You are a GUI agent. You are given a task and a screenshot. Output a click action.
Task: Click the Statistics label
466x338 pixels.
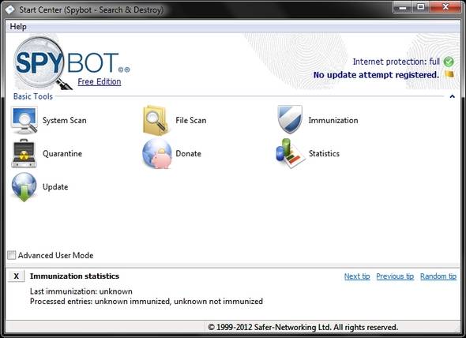(x=324, y=154)
